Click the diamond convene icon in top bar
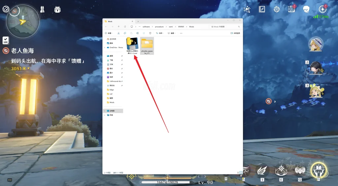Screen dimensions: 338x186 (277, 9)
